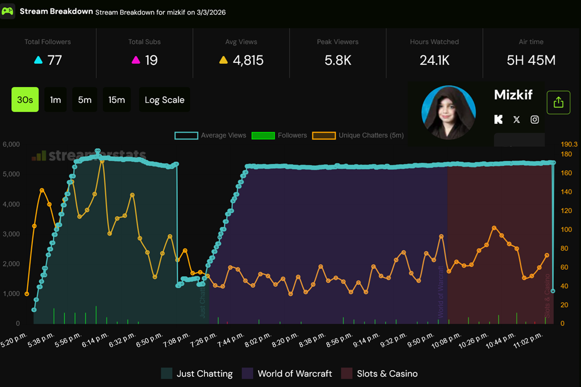The height and width of the screenshot is (387, 581).
Task: Click the yellow Avg Views triangle
Action: (223, 60)
